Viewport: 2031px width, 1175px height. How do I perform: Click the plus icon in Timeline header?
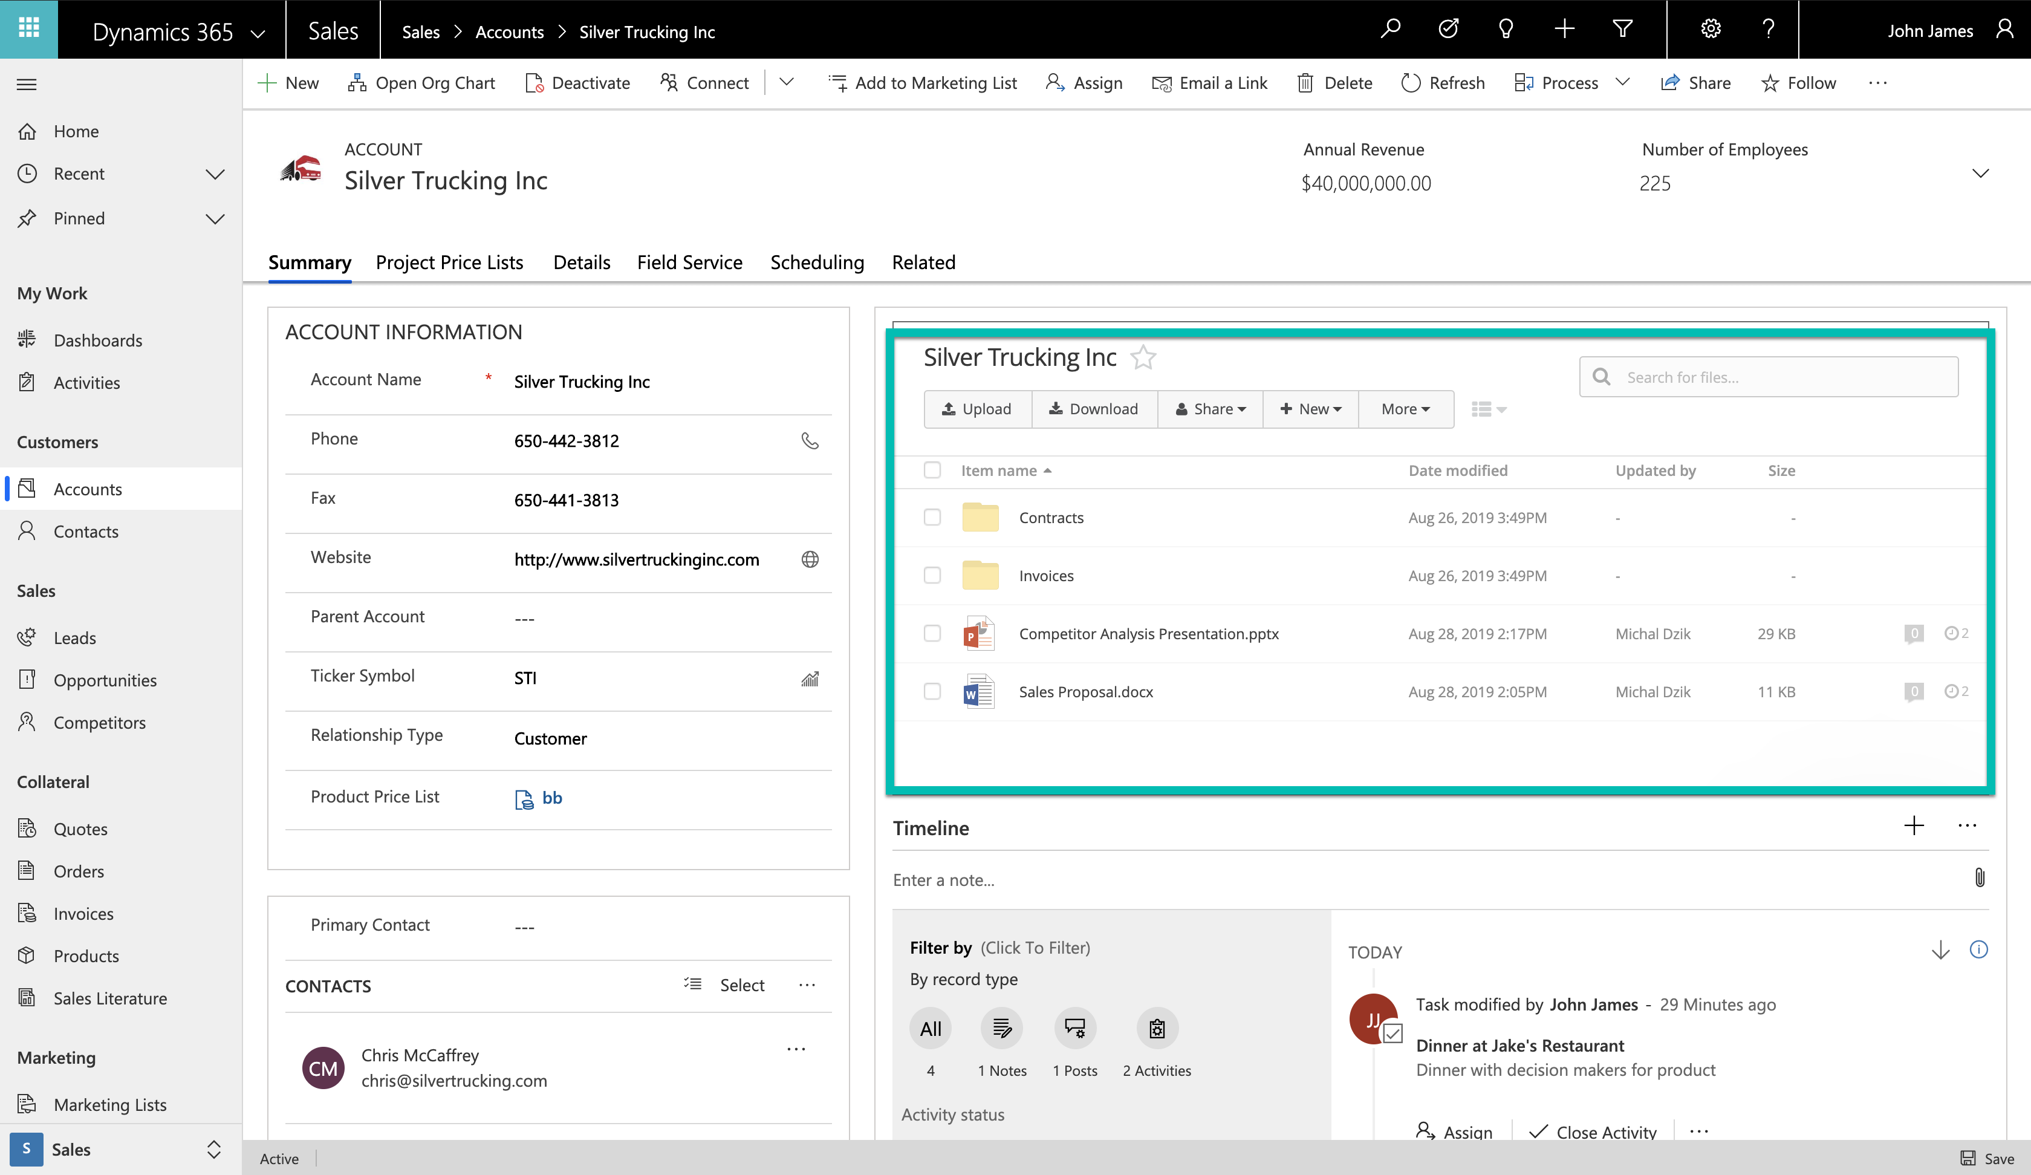pos(1913,825)
